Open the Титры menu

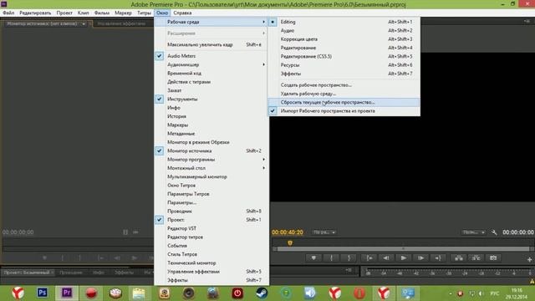(x=144, y=13)
